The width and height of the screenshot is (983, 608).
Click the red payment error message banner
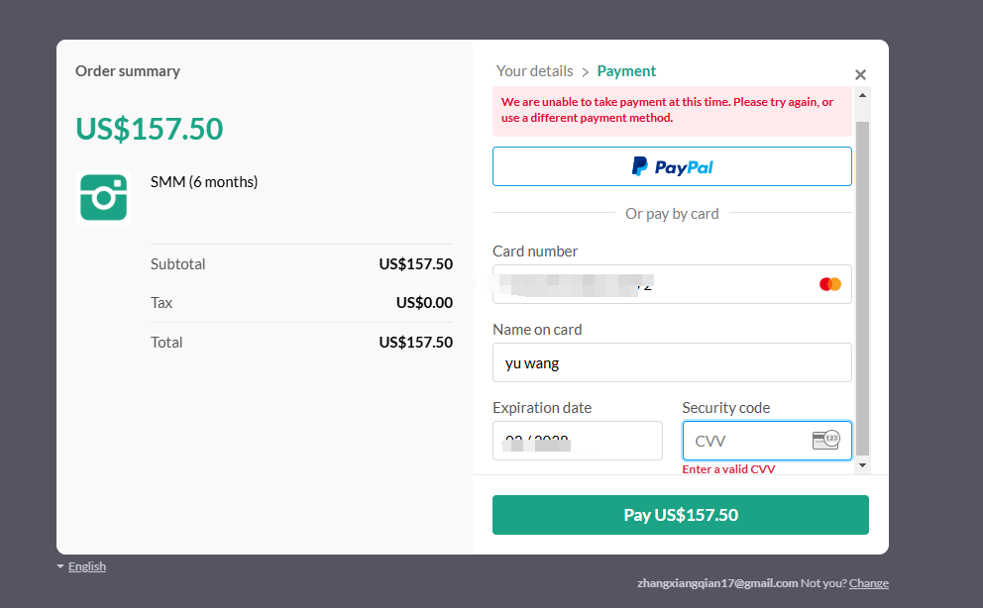(672, 111)
